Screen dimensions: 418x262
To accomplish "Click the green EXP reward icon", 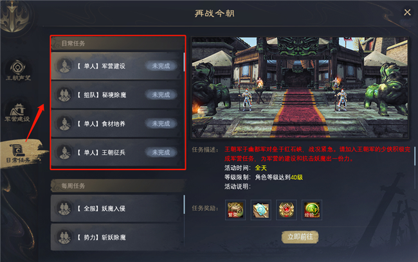I will coord(312,210).
